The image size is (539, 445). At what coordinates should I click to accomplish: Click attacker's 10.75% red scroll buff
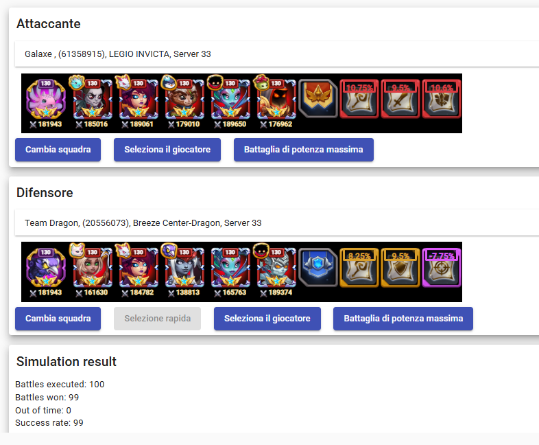[x=359, y=99]
